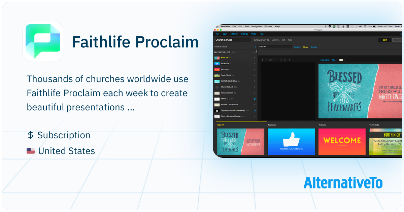404x212 pixels.
Task: Open the 16:9 aspect ratio dropdown
Action: point(284,40)
